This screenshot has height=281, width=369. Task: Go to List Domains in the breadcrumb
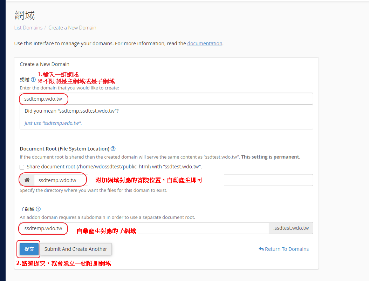pyautogui.click(x=28, y=28)
